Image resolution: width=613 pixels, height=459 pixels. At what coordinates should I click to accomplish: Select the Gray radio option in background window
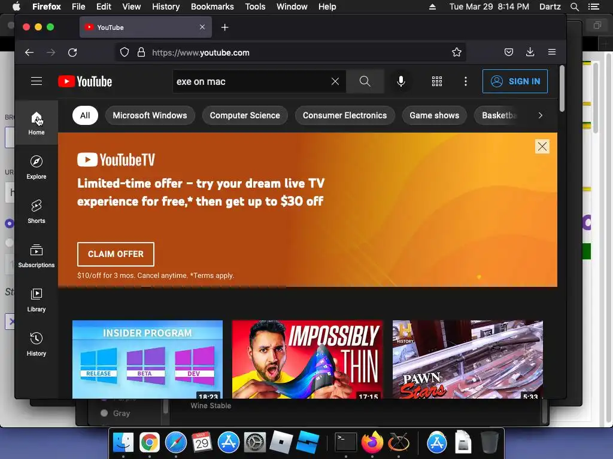pos(104,413)
